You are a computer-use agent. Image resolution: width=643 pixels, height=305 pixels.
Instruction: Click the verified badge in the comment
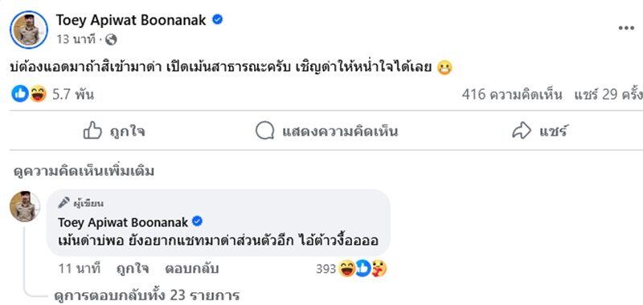197,222
